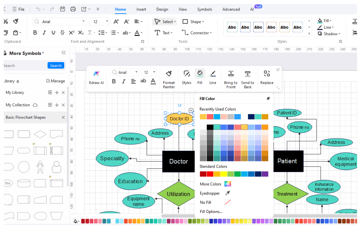Click the Eyedropper in Fill Color panel

pyautogui.click(x=228, y=193)
